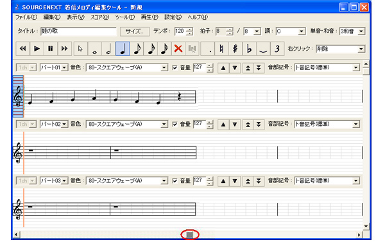Select the tie tool
Image resolution: width=385 pixels, height=242 pixels.
pyautogui.click(x=263, y=49)
